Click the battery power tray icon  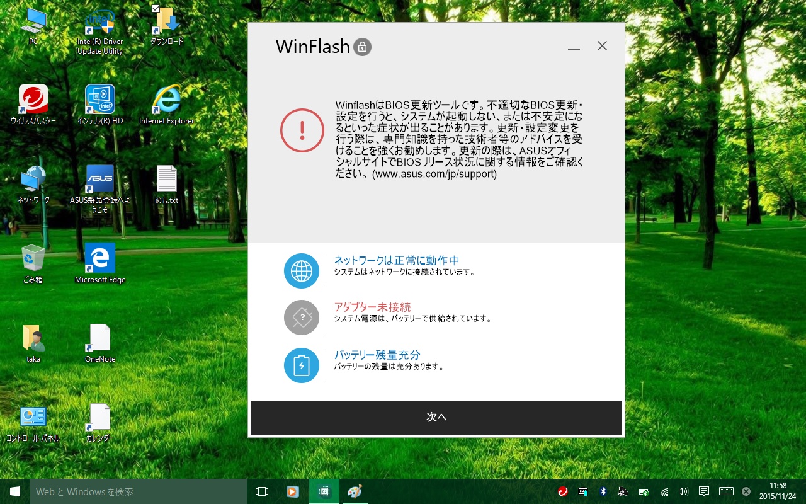583,491
